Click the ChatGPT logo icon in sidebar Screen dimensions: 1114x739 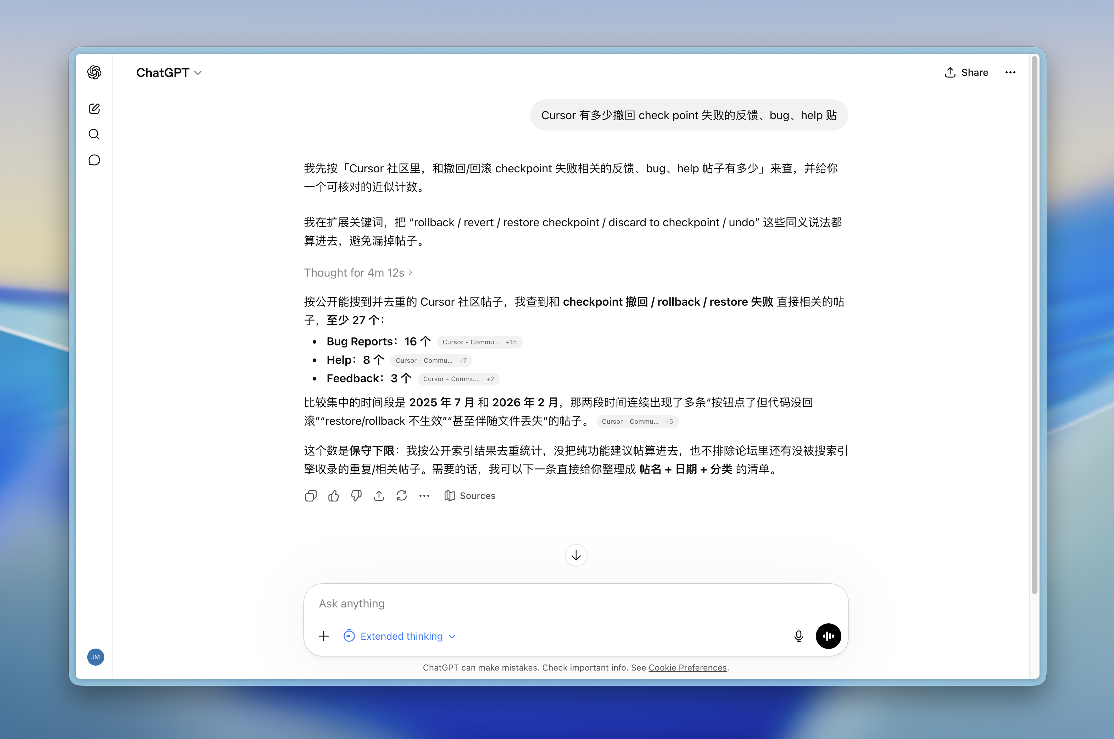pos(94,72)
